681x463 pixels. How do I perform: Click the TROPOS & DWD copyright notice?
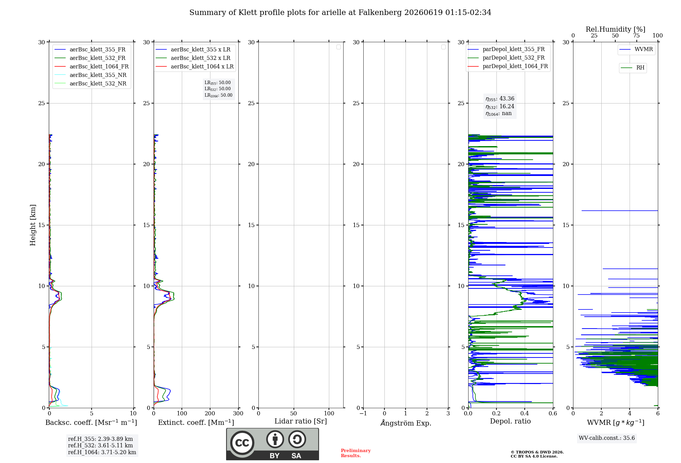[537, 454]
